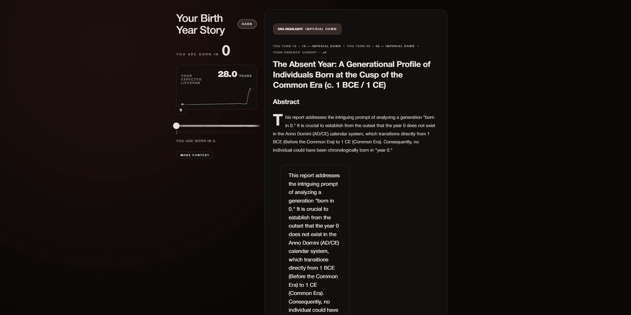Click the 'YOU TURN 30 — IMPERIAL DAWN' entry
This screenshot has width=631, height=315.
[381, 46]
